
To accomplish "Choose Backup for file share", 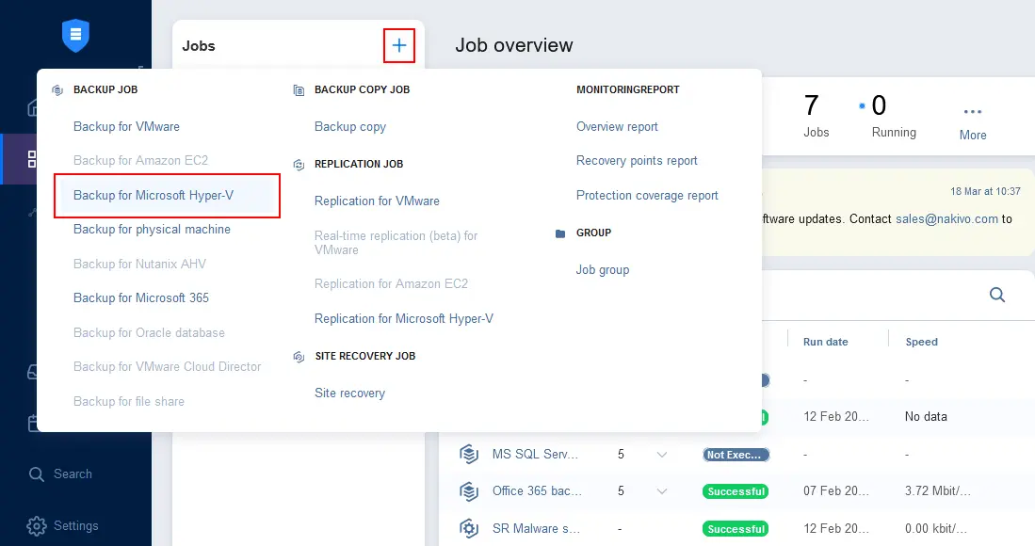I will point(129,402).
